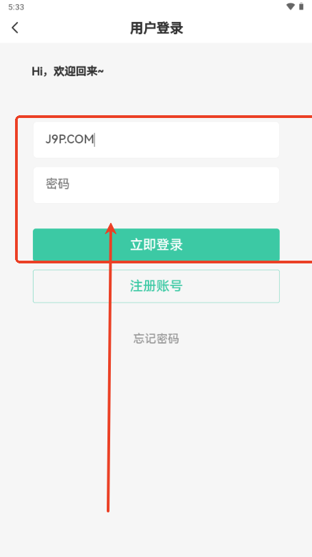Open 注册账号 to register an account
The width and height of the screenshot is (312, 557).
(x=156, y=286)
